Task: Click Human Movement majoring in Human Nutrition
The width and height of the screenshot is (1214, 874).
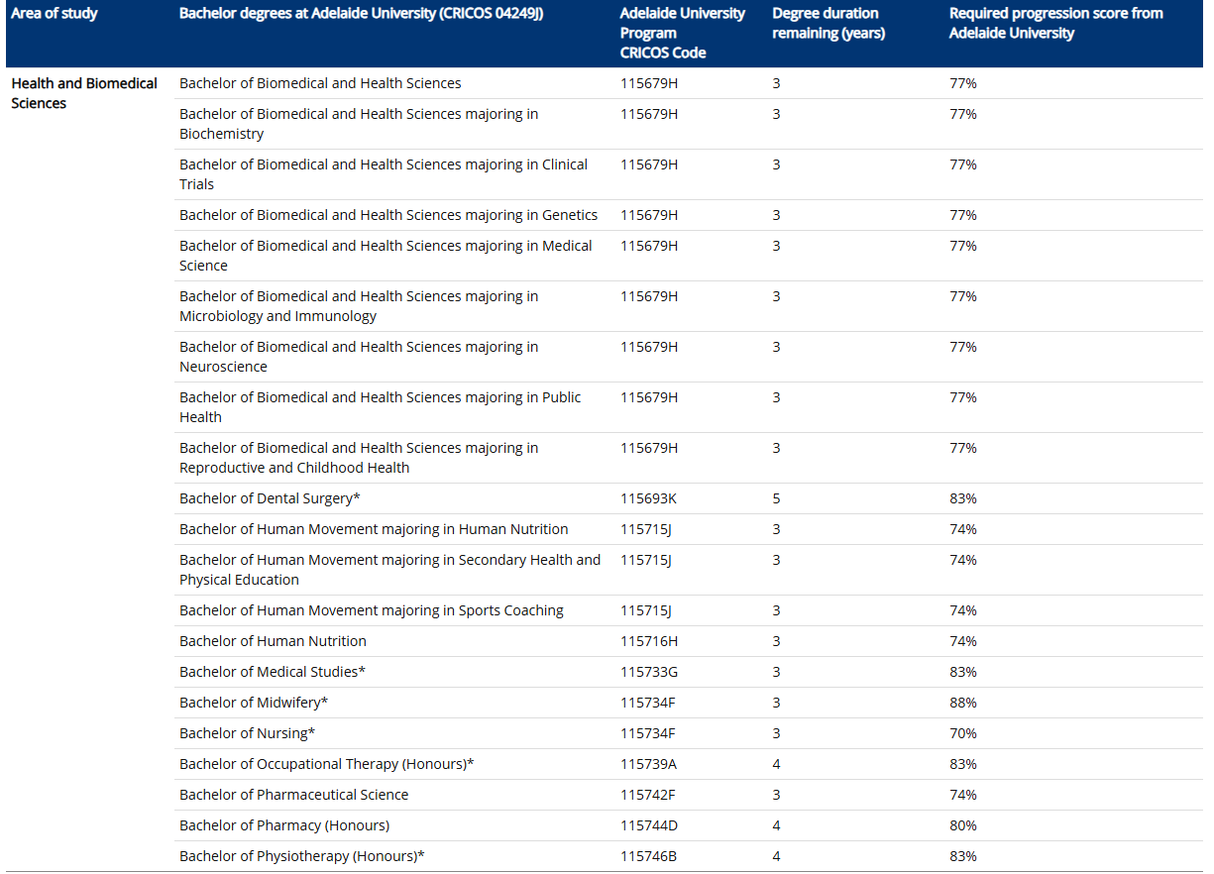Action: [x=374, y=529]
